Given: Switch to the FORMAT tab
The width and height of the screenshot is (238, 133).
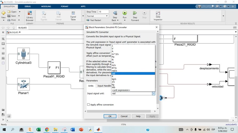Looking at the screenshot, I should [x=64, y=6].
